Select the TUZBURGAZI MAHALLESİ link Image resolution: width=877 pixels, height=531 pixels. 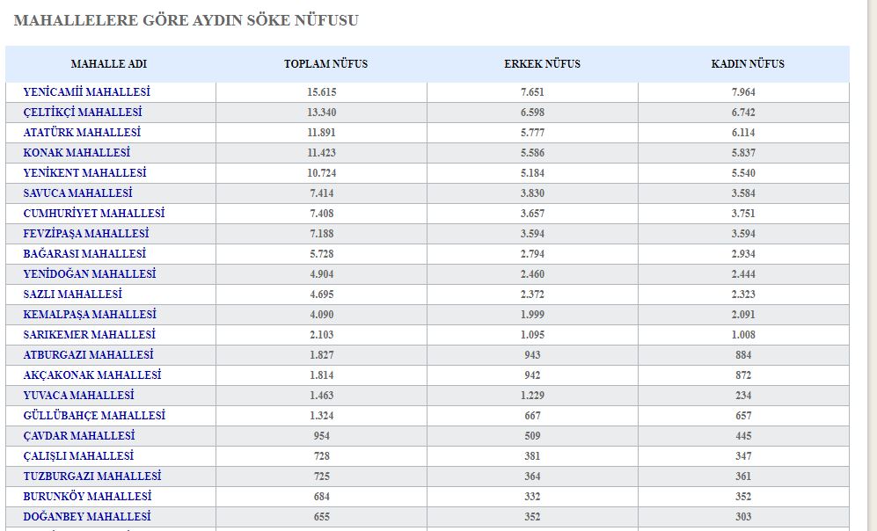pos(92,476)
